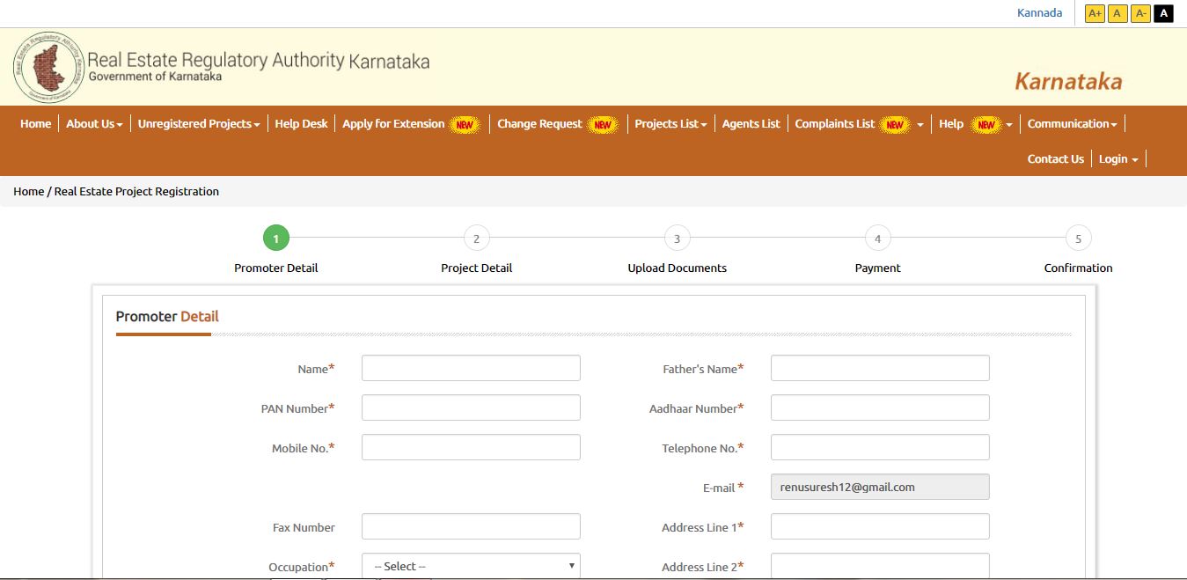The width and height of the screenshot is (1187, 580).
Task: Click the PAN Number input field
Action: point(470,407)
